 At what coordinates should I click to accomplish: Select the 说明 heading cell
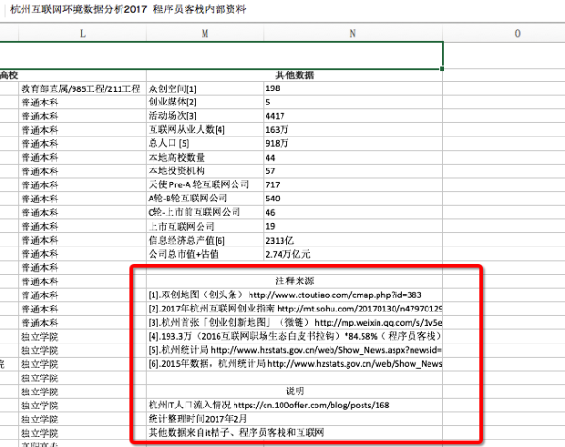click(295, 391)
